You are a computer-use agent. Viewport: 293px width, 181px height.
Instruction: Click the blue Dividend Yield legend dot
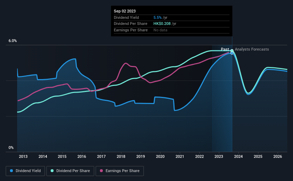point(11,171)
